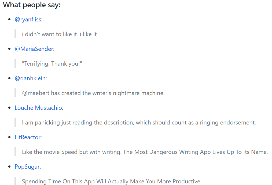Click the "What people say:" heading

pyautogui.click(x=32, y=5)
